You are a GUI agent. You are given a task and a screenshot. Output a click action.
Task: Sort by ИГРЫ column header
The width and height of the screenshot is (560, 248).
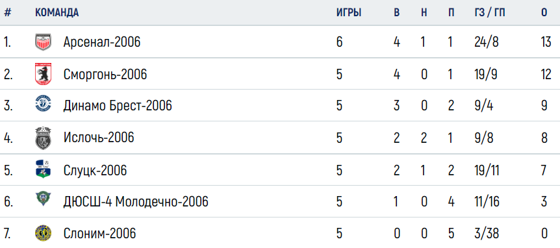pyautogui.click(x=349, y=13)
